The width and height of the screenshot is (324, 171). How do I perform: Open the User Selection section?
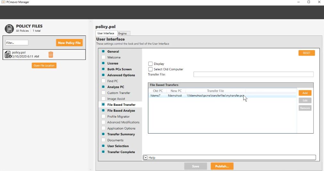(x=118, y=146)
